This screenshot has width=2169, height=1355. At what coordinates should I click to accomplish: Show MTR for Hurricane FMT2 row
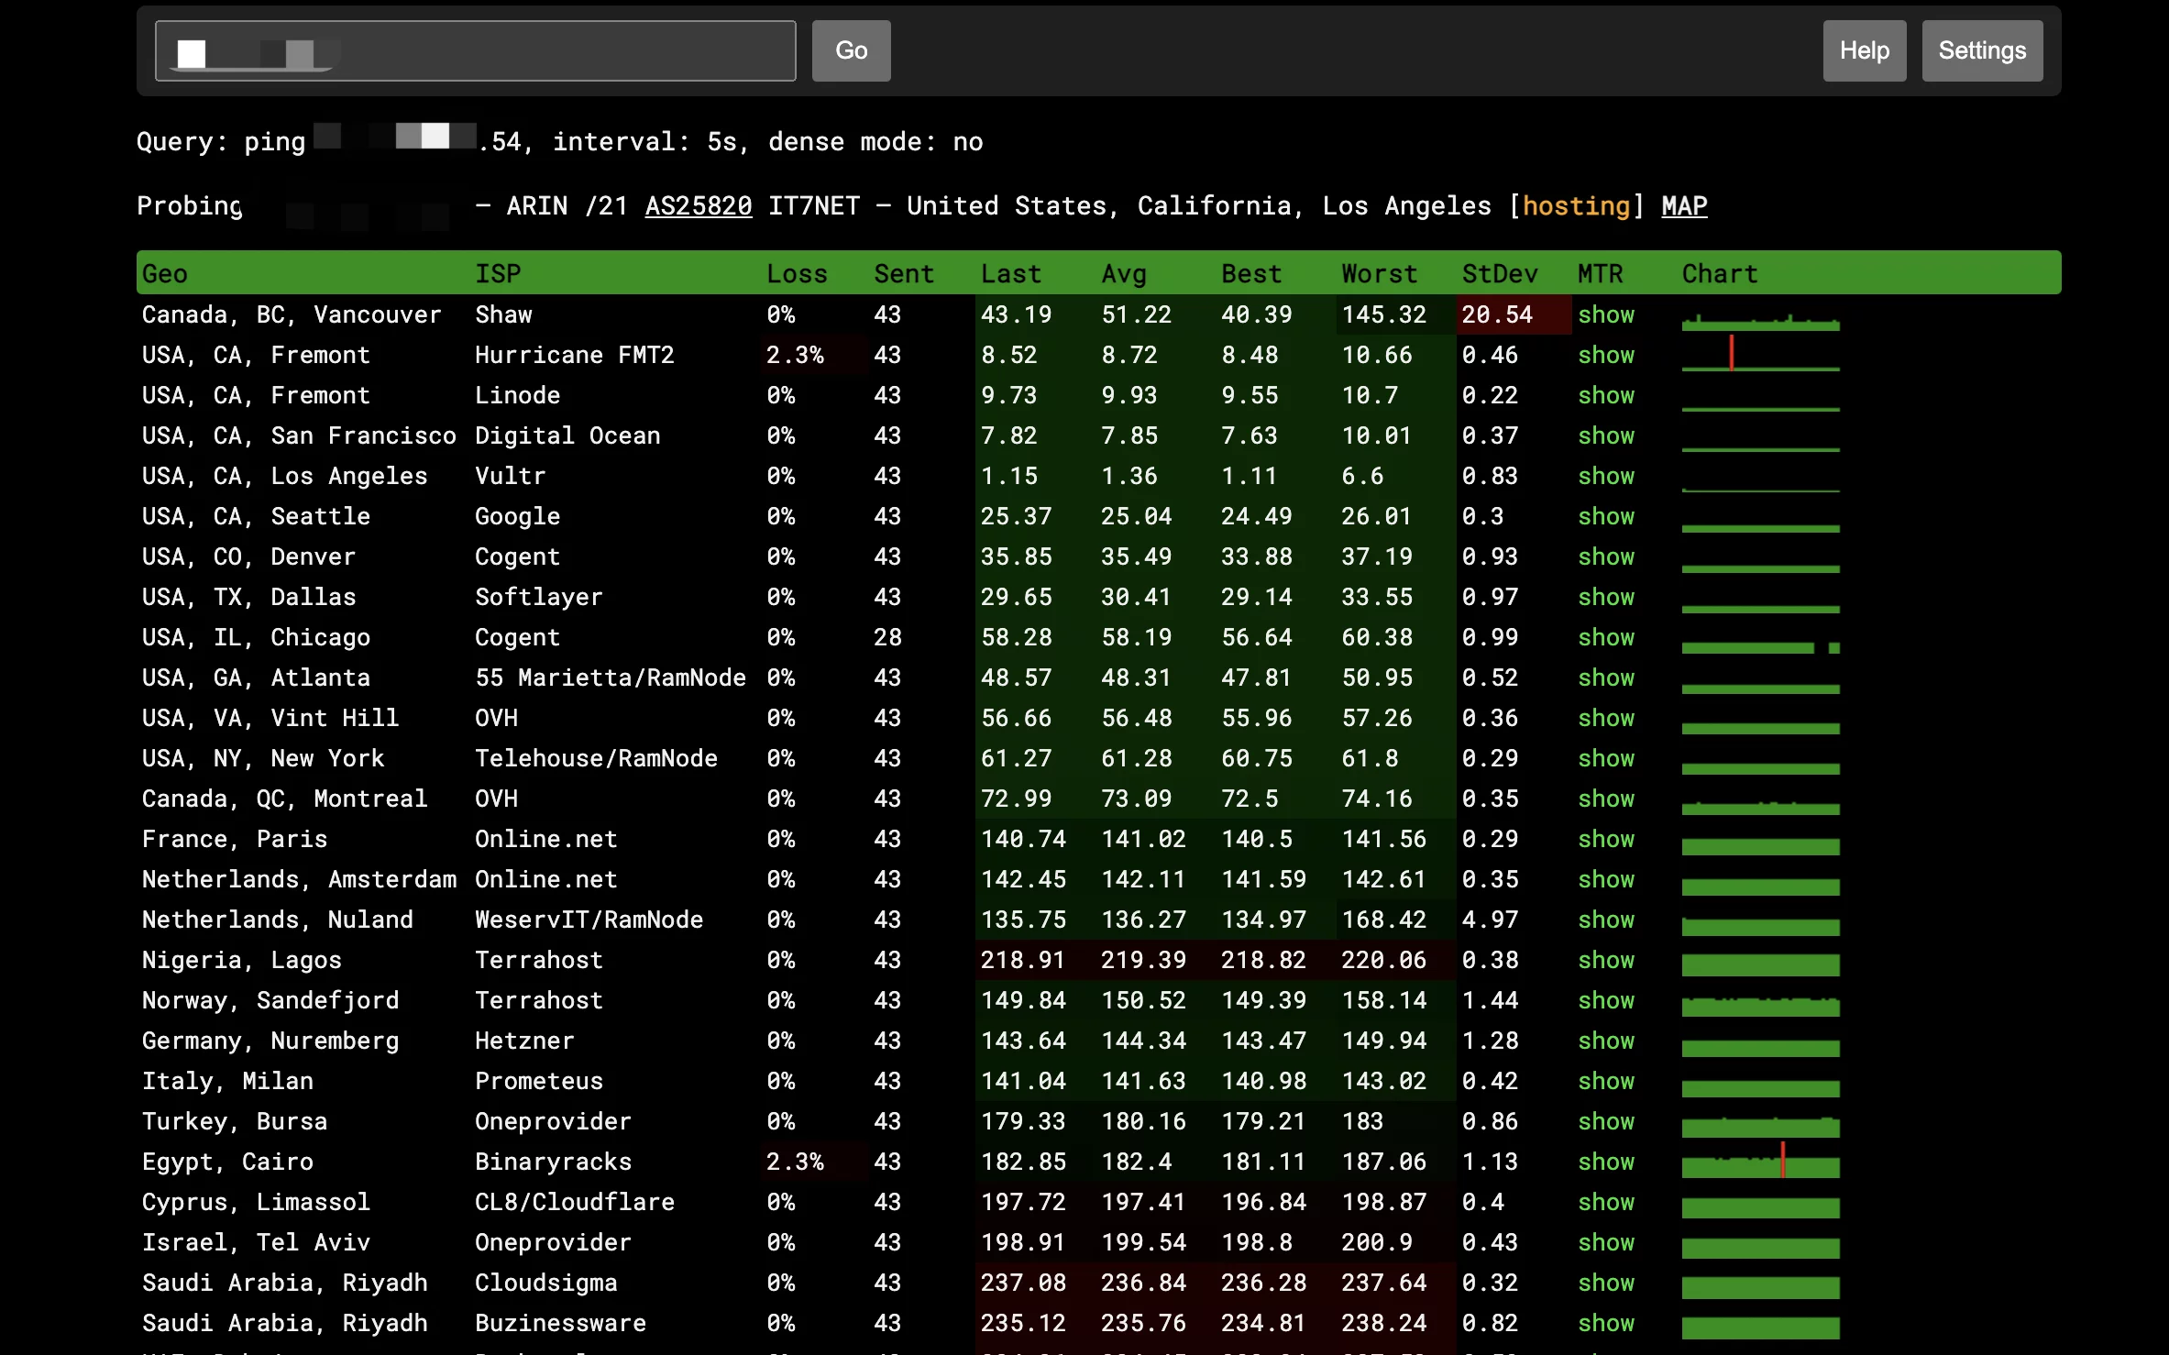[x=1605, y=356]
